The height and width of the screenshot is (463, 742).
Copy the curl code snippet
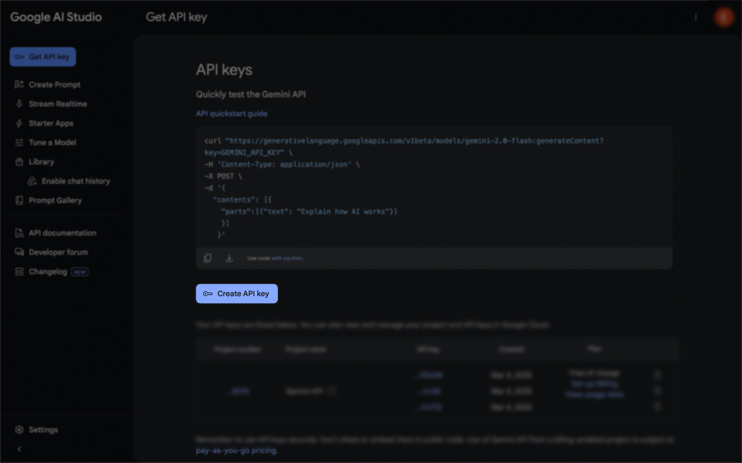[208, 258]
